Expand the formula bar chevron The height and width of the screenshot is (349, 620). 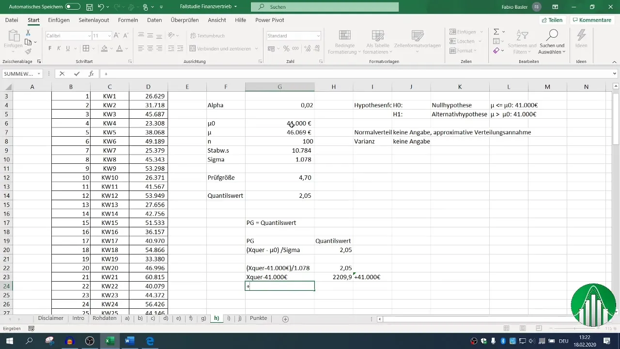click(615, 74)
